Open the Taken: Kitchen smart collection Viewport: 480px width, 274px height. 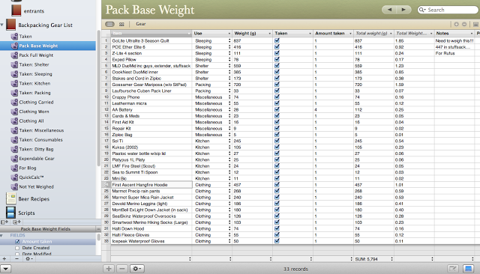[34, 83]
